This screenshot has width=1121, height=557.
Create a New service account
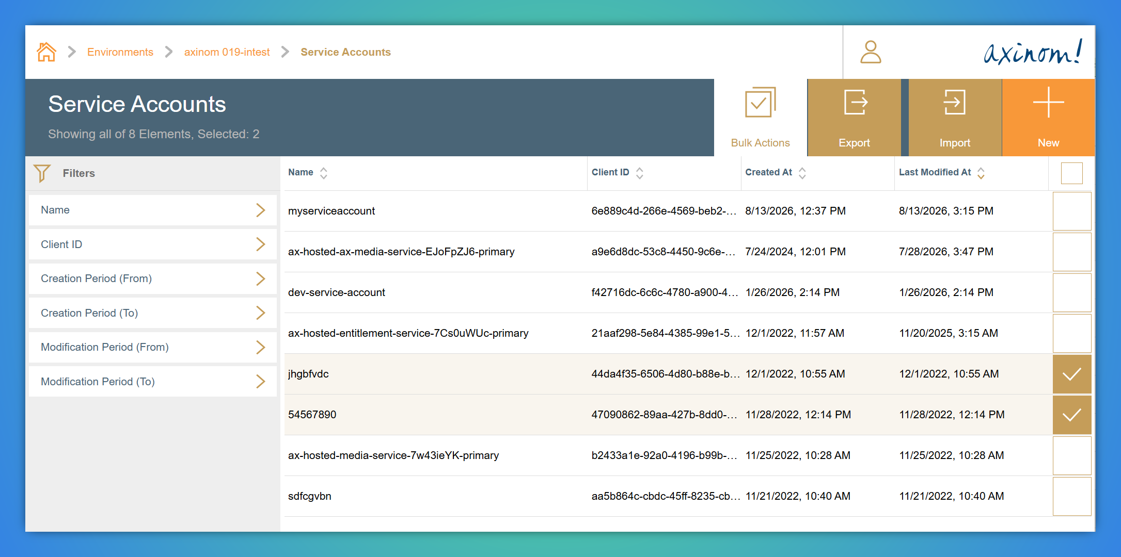click(x=1048, y=118)
